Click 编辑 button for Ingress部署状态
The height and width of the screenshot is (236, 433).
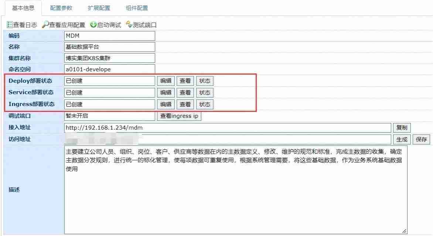[166, 105]
